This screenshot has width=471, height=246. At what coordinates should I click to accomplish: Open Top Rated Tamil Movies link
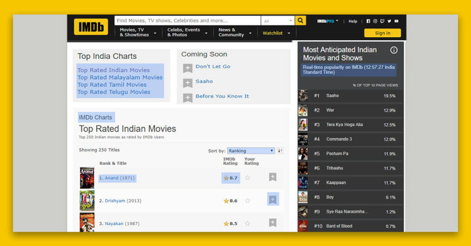click(x=112, y=85)
